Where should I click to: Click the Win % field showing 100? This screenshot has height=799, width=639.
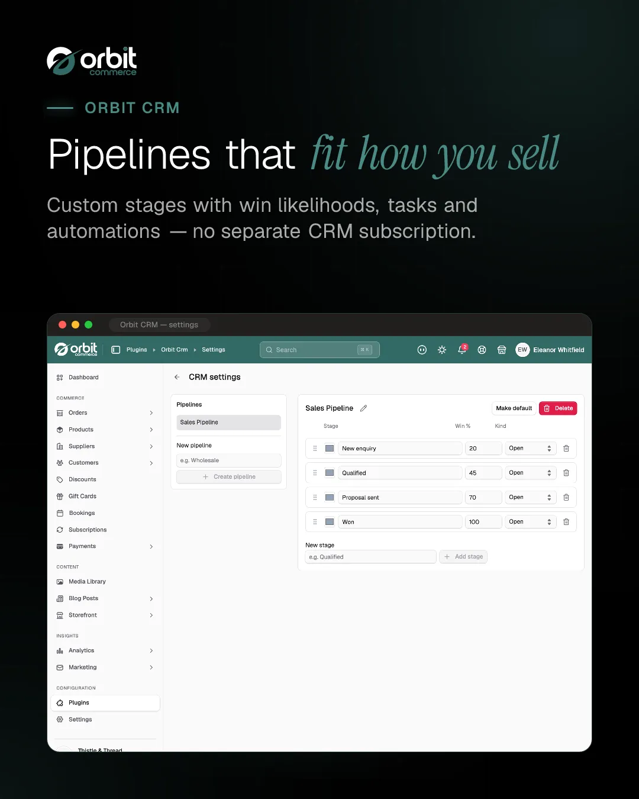point(483,522)
